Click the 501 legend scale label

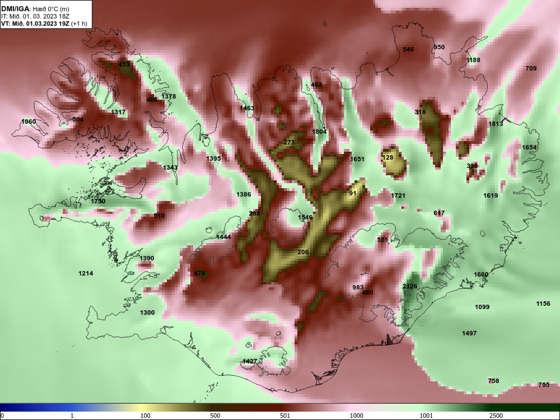(x=285, y=416)
